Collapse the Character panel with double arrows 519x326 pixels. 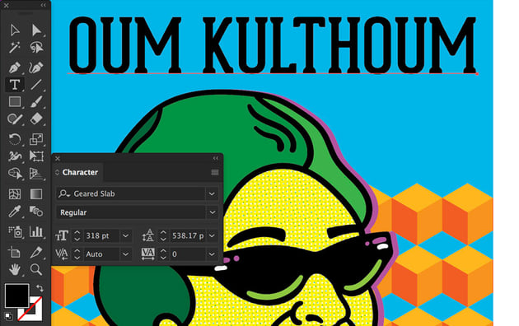coord(216,158)
